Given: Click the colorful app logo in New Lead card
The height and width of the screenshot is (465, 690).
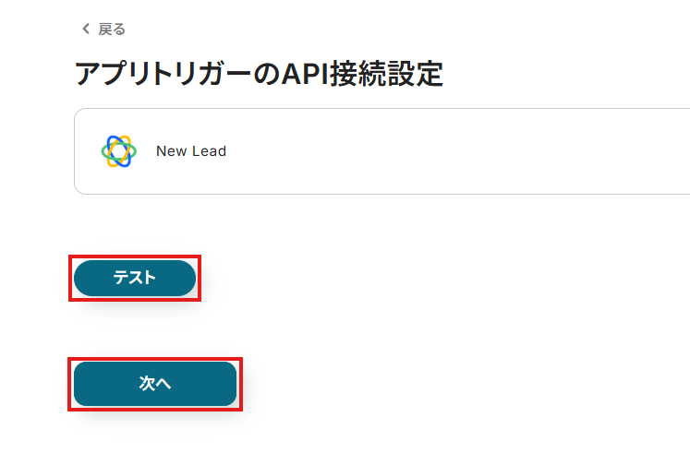Looking at the screenshot, I should (119, 151).
